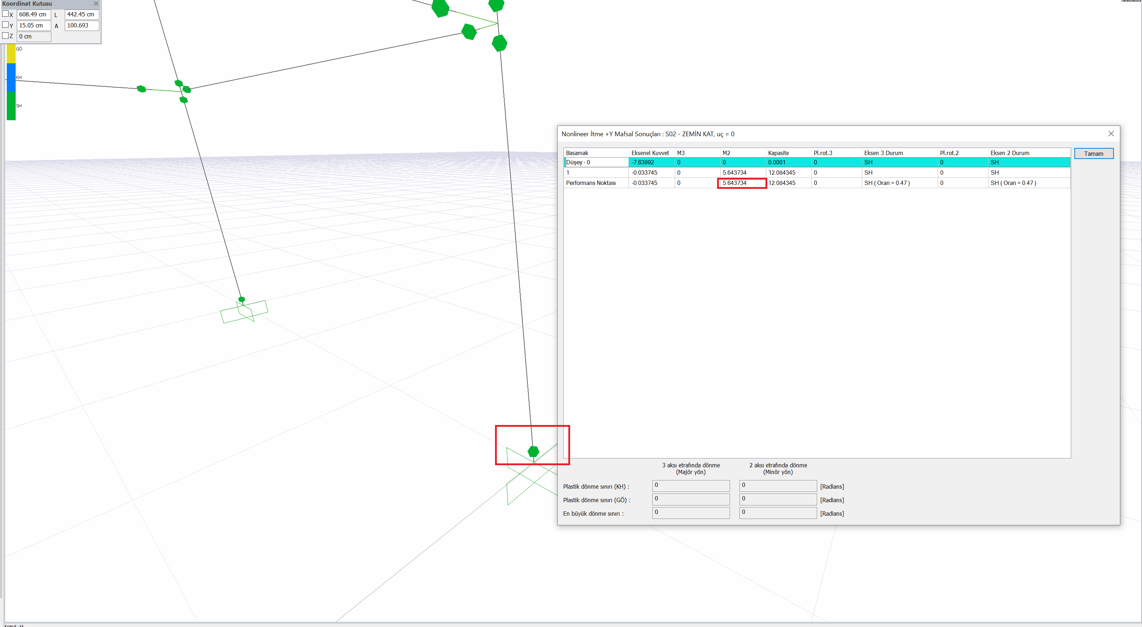Click the yellow GÖ legend swatch
1142x627 pixels.
[x=11, y=54]
